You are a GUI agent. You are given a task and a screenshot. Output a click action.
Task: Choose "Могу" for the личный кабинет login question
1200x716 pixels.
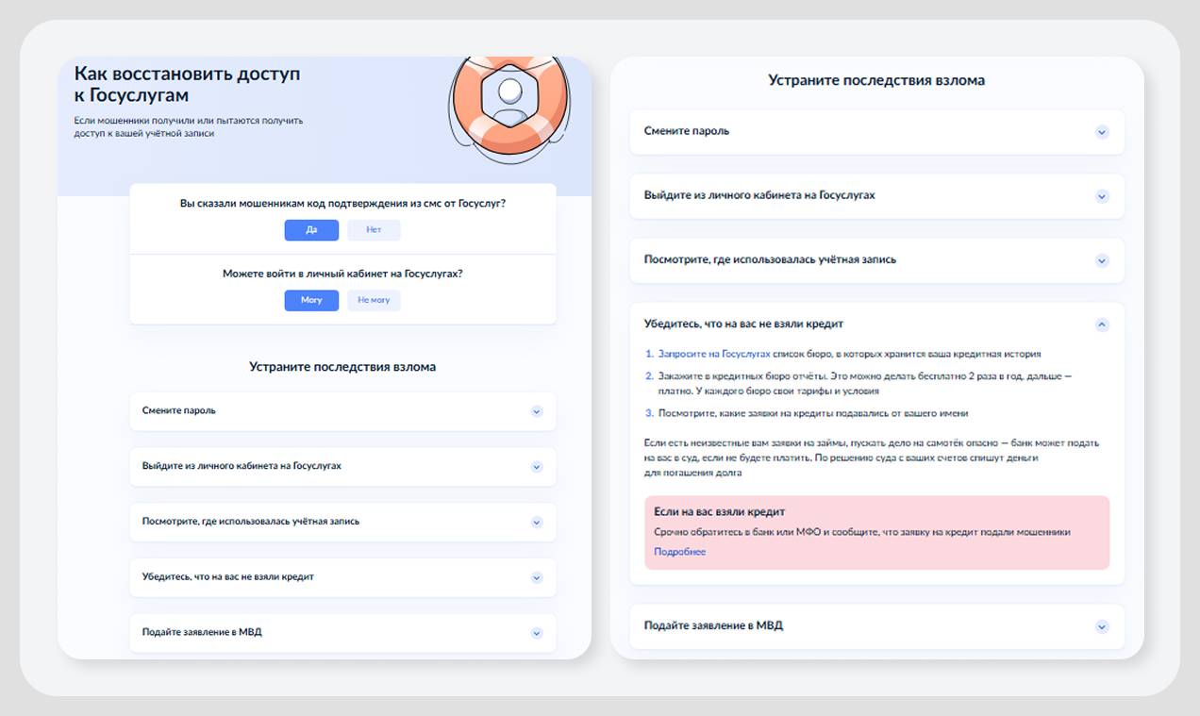311,300
